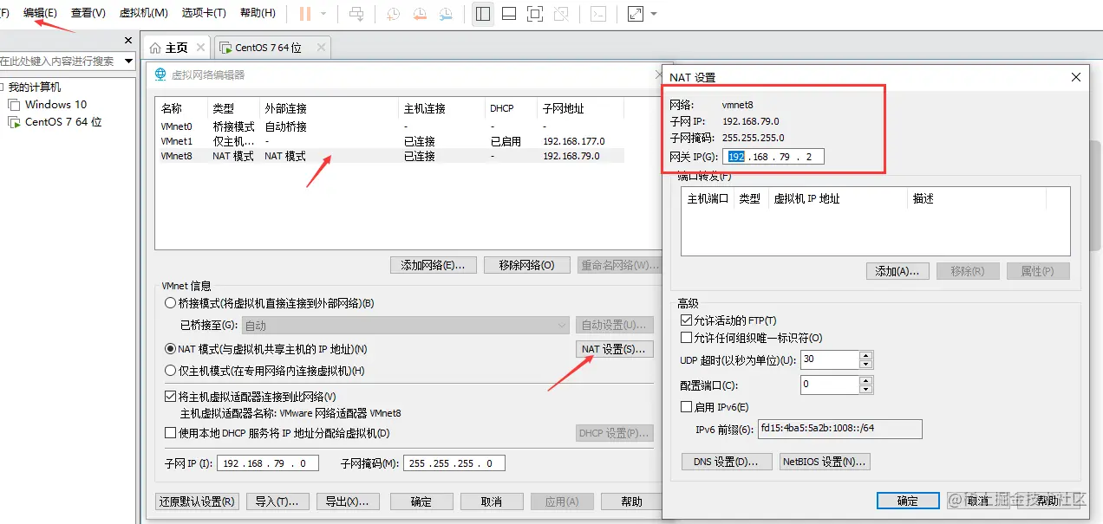Image resolution: width=1103 pixels, height=524 pixels.
Task: Open the 虚拟机(M) menu
Action: click(x=143, y=13)
